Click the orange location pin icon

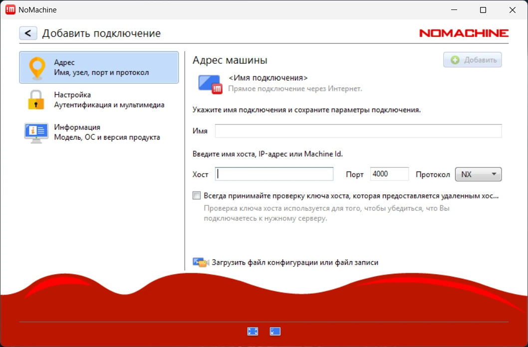[37, 68]
